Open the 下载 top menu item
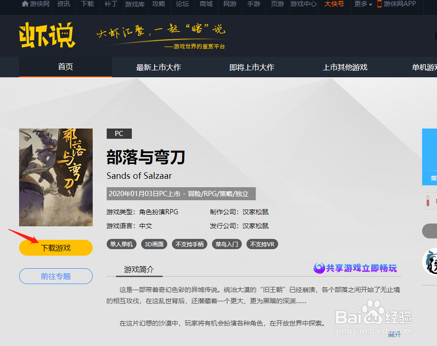The width and height of the screenshot is (437, 346). [x=87, y=4]
